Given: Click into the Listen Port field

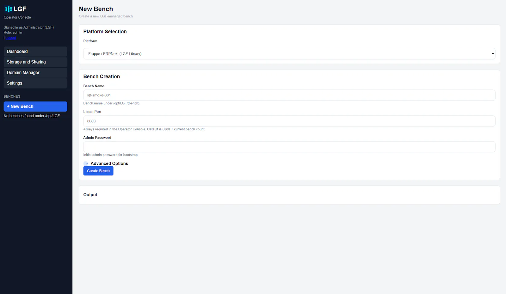Looking at the screenshot, I should click(x=289, y=121).
